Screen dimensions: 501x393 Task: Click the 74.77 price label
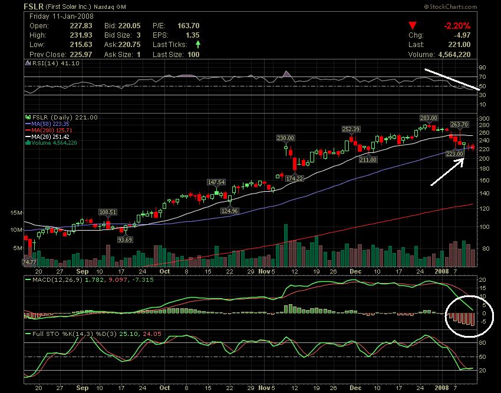coord(29,262)
